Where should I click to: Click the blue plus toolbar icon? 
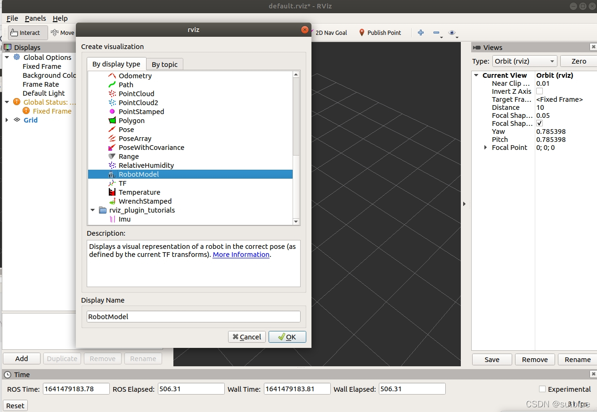point(421,33)
